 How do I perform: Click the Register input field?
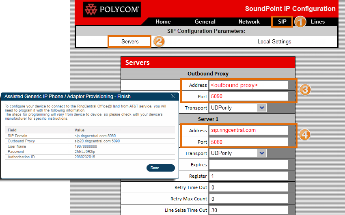point(249,176)
